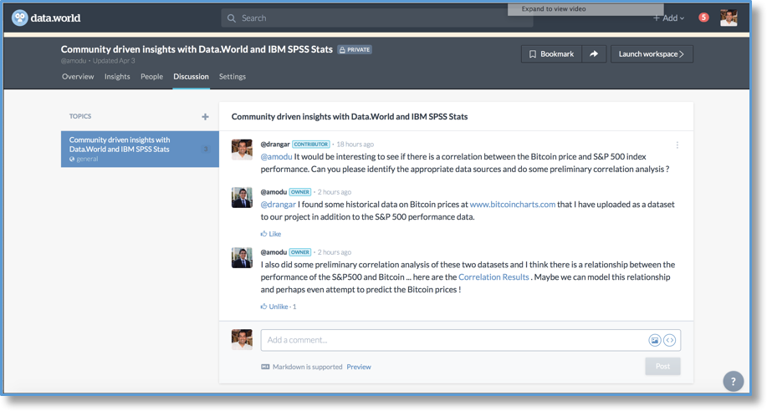
Task: Open the Add dropdown menu
Action: (x=668, y=18)
